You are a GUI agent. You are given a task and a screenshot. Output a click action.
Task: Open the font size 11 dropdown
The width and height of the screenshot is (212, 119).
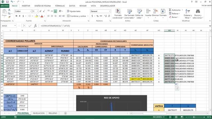coord(37,11)
